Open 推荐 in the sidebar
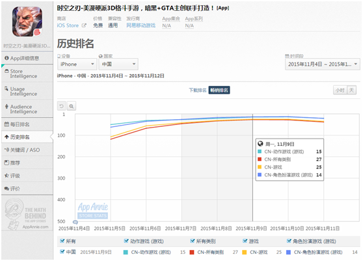The image size is (363, 261). point(27,163)
